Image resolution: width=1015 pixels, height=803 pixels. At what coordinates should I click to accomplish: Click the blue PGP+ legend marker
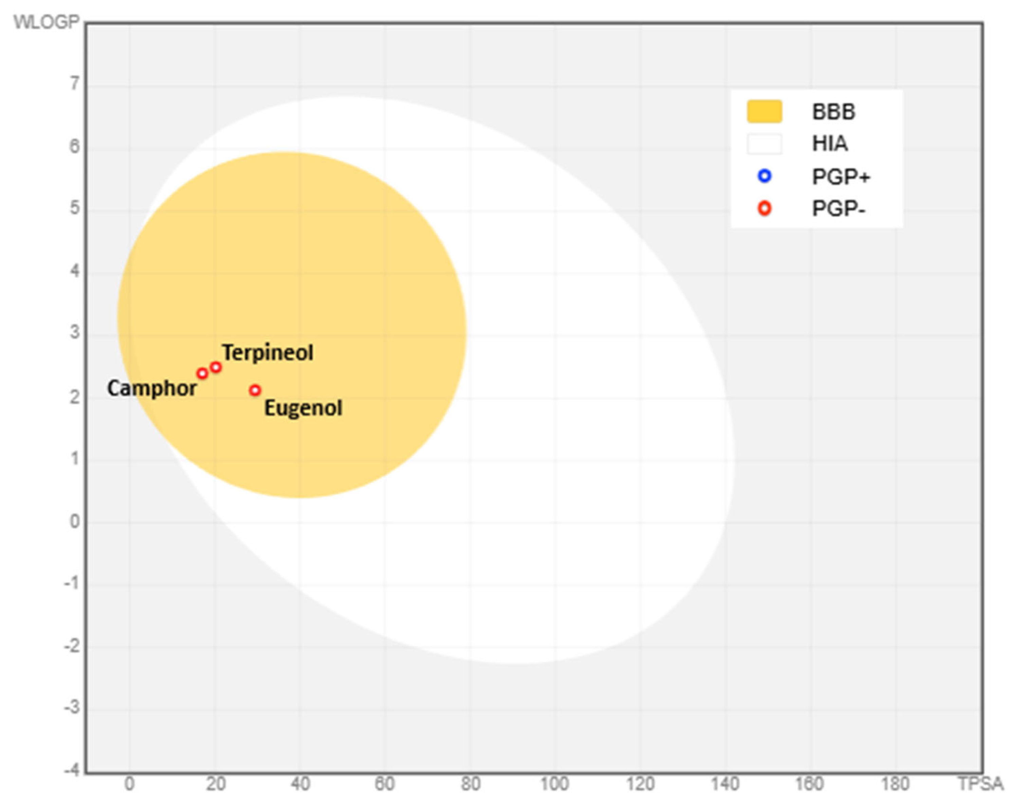(764, 176)
